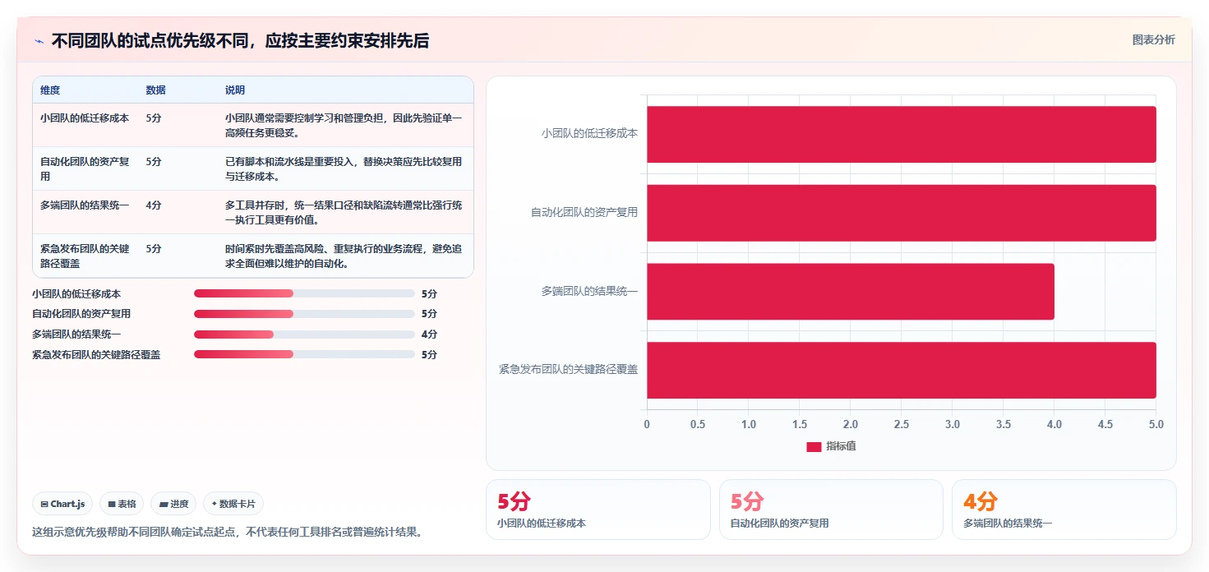The height and width of the screenshot is (572, 1209).
Task: Click the 5.0 tick on the x-axis
Action: coord(1156,425)
